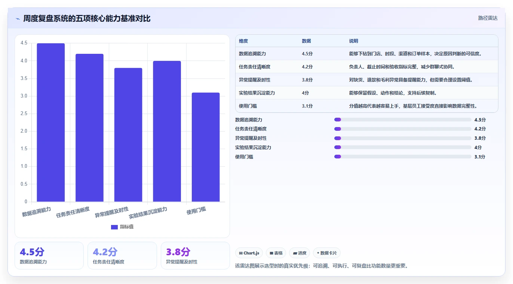The height and width of the screenshot is (284, 513).
Task: Click the 任务责任清晰度 x-axis label under the chart
Action: pos(73,212)
